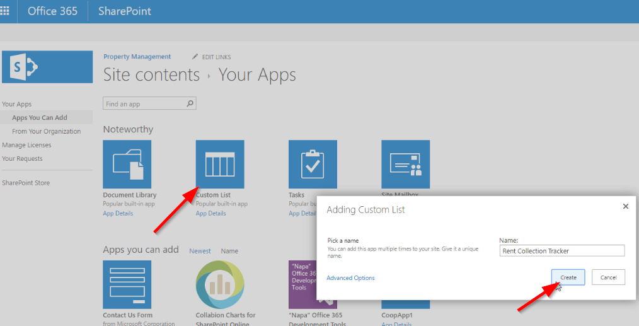Click the Apps you can add heading

141,250
